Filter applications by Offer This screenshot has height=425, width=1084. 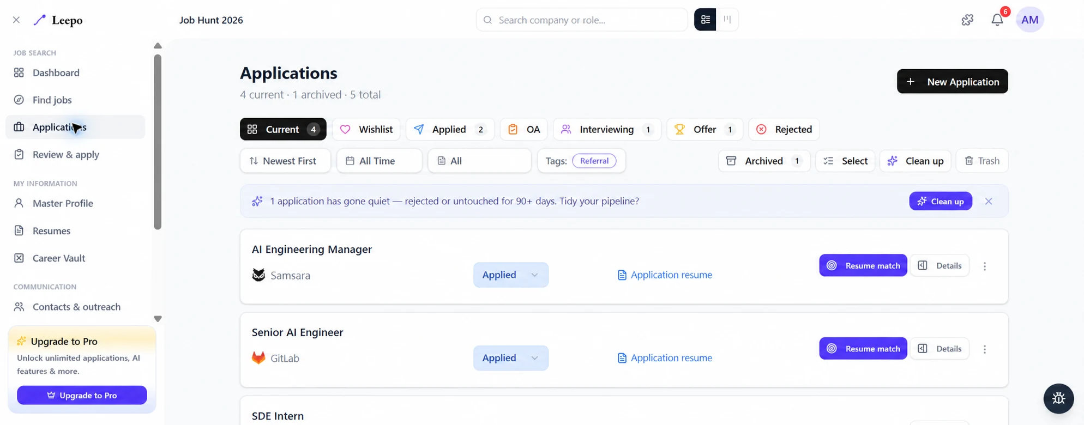point(704,129)
